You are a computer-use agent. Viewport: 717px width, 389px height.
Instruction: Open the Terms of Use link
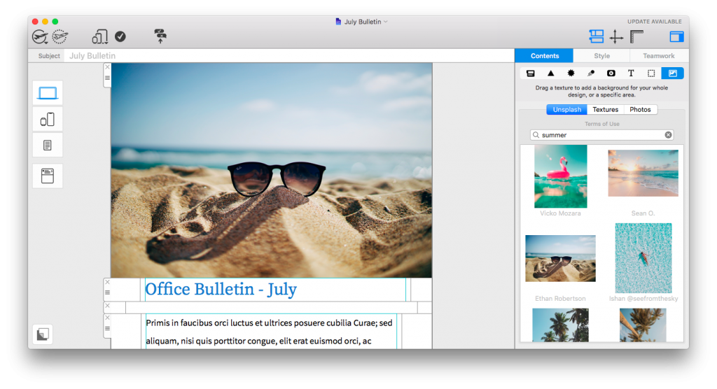601,124
